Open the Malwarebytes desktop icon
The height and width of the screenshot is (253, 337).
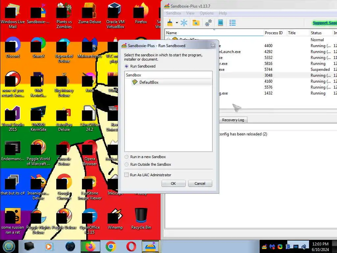[90, 48]
